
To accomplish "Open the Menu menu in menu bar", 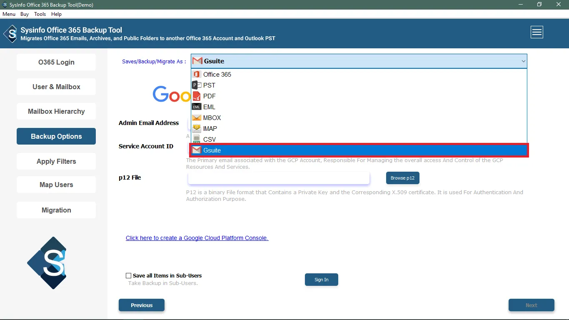I will click(9, 14).
